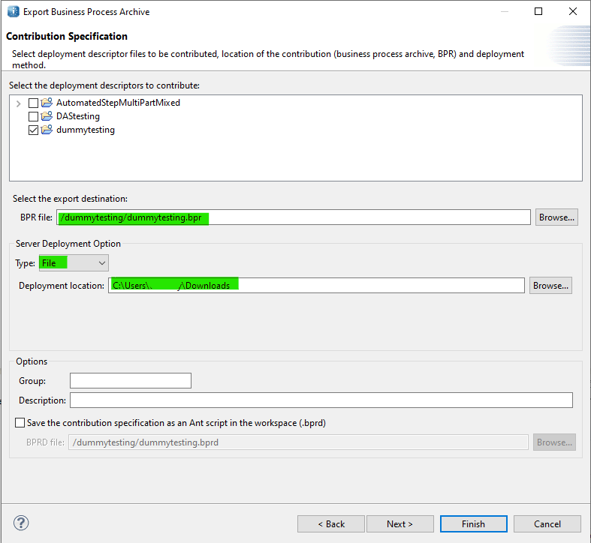
Task: Expand the AutomatedStepMultiPartMixed tree node
Action: [x=18, y=103]
